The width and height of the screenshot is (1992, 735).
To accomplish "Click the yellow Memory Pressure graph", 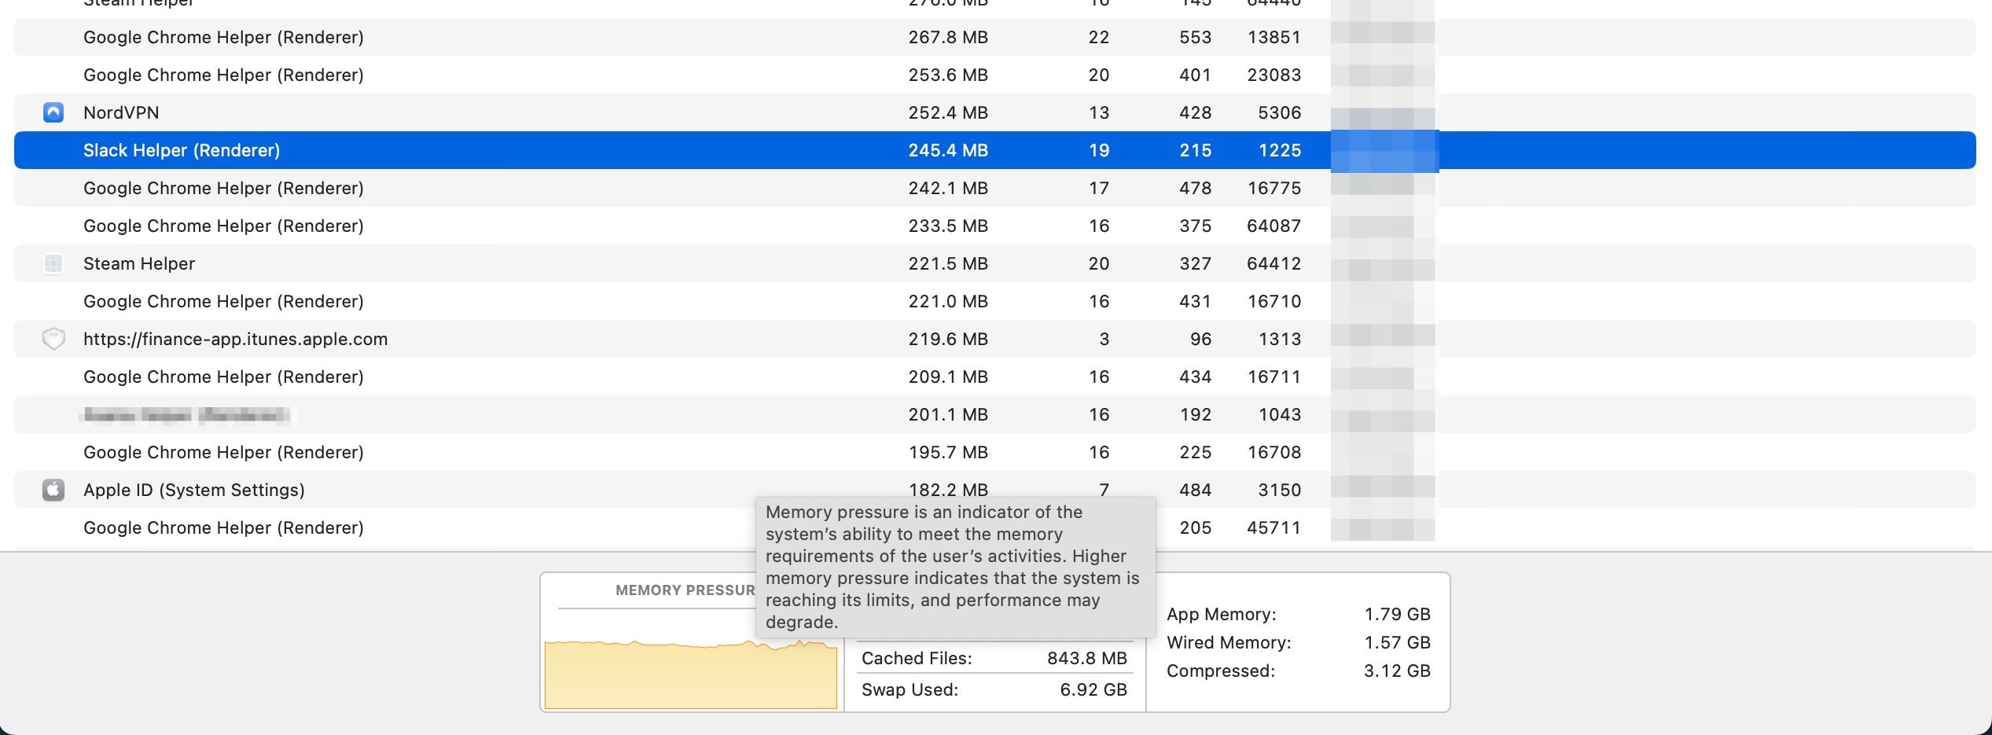I will click(x=690, y=674).
